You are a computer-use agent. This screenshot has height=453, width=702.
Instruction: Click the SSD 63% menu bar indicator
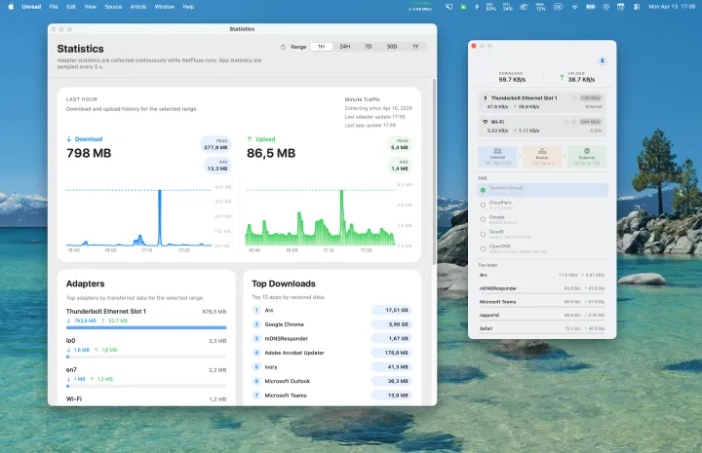(x=491, y=7)
